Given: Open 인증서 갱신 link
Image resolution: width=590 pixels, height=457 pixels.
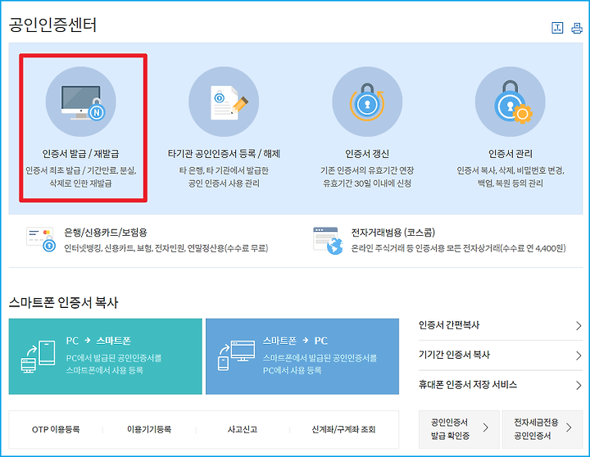Looking at the screenshot, I should [367, 154].
